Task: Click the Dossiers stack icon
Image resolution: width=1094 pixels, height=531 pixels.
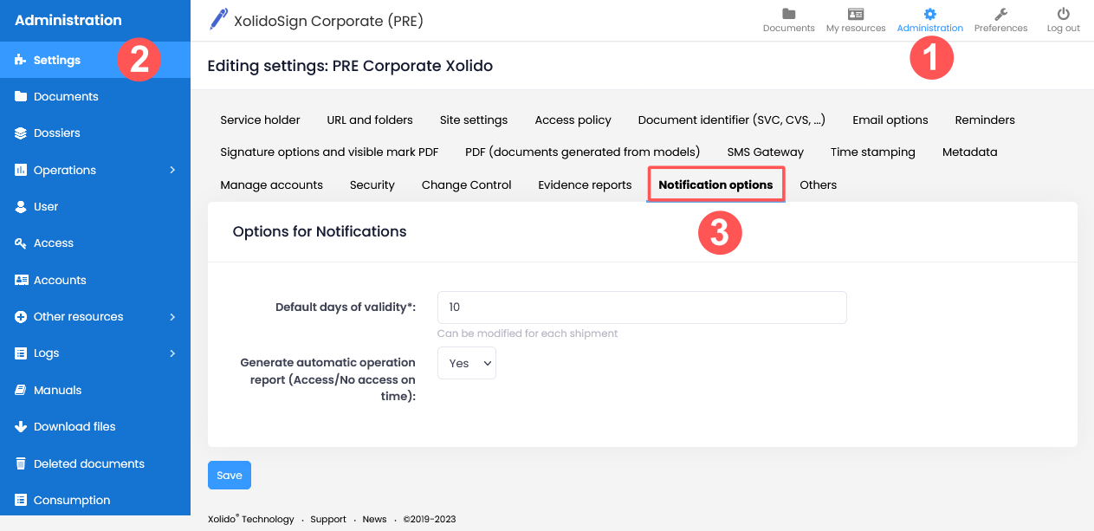Action: point(21,133)
